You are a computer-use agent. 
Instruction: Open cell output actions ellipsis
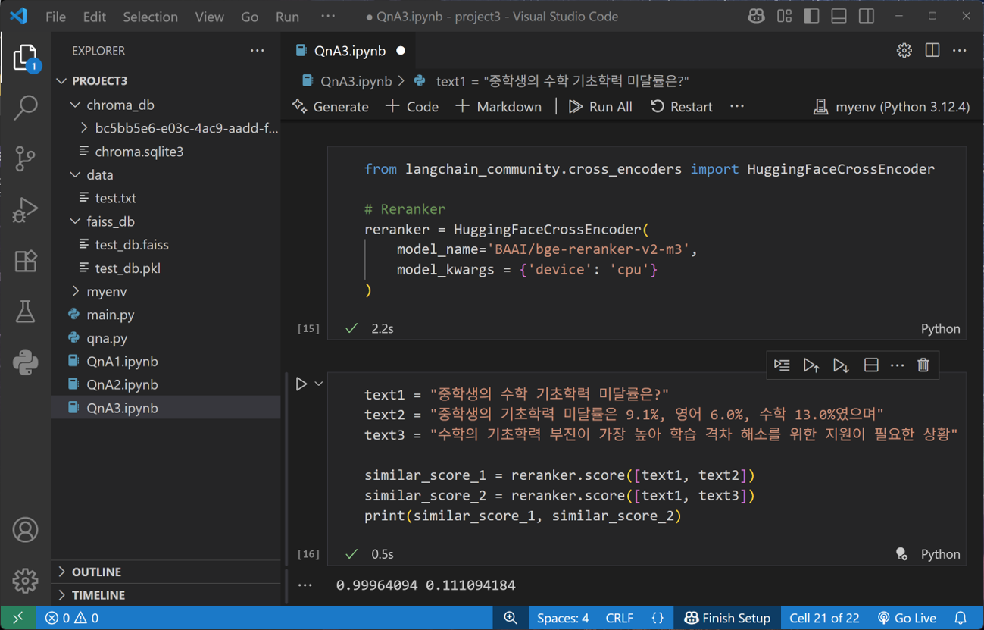pos(305,585)
